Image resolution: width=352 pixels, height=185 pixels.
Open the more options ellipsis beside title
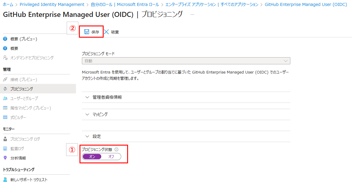tap(192, 15)
